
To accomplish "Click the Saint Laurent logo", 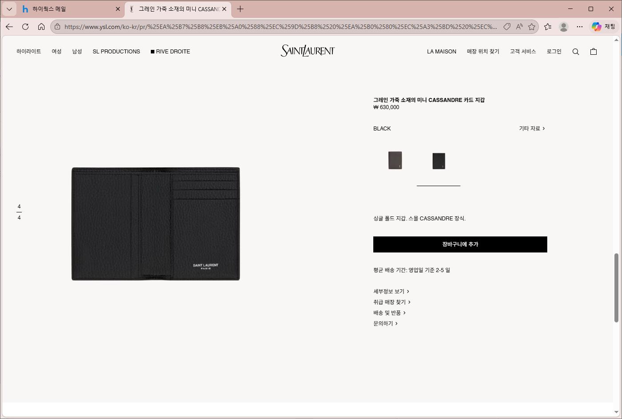I will point(308,51).
